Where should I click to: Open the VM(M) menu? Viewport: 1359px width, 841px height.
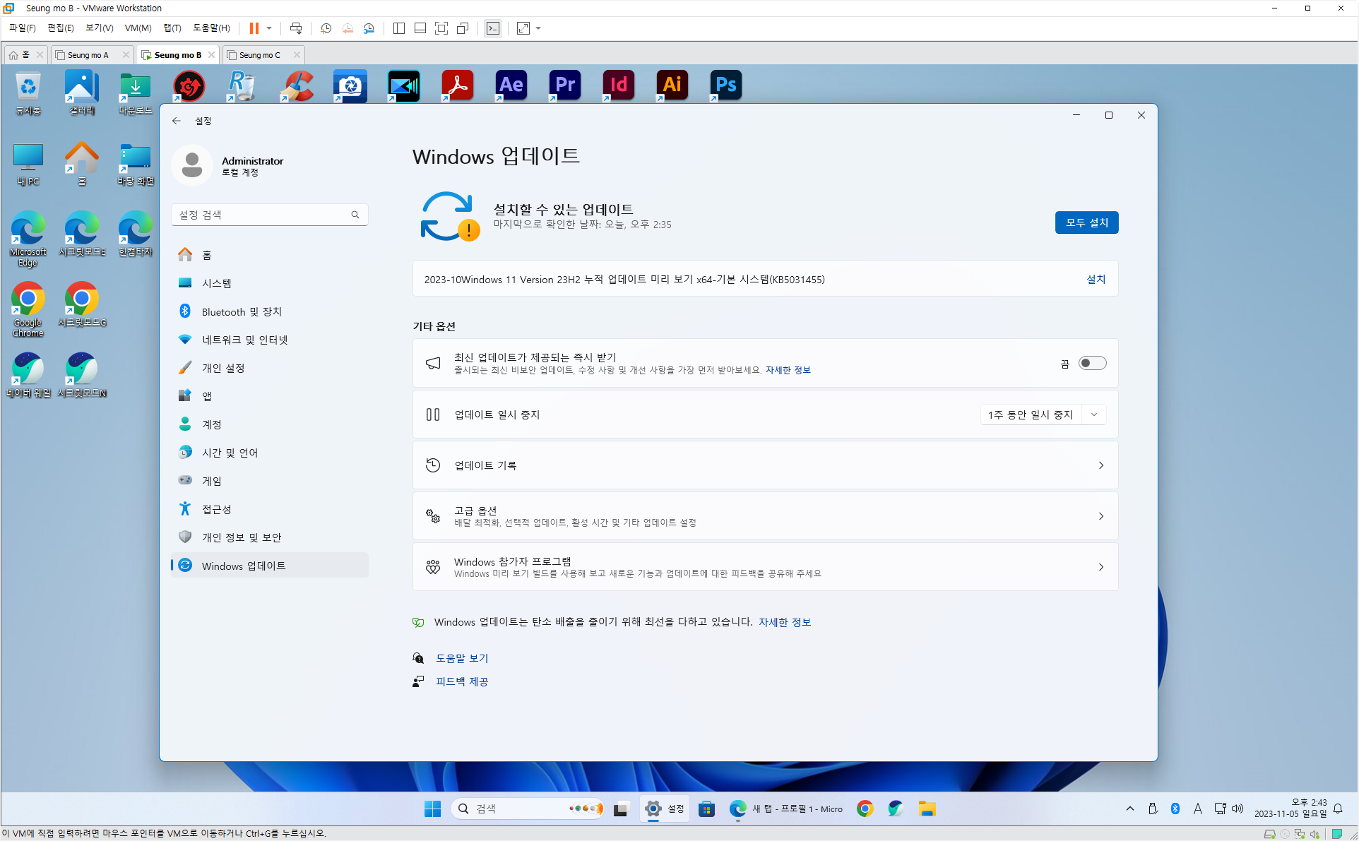[138, 28]
